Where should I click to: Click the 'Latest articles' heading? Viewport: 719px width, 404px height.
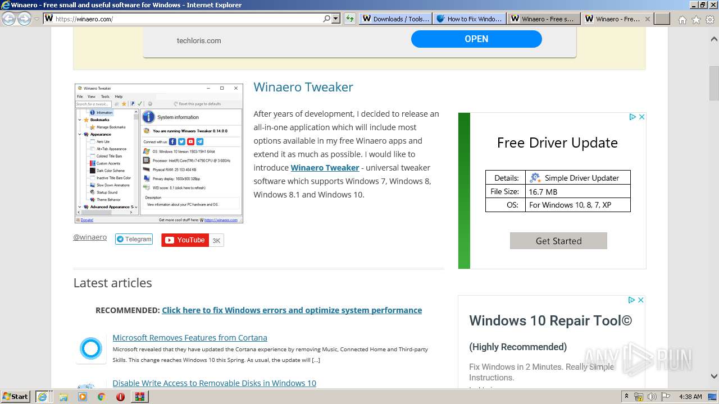(x=112, y=283)
